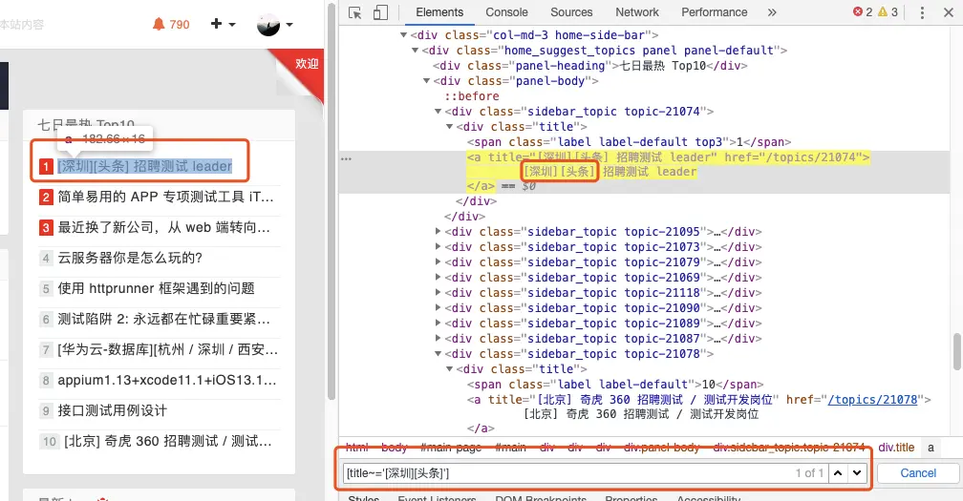Switch to the Performance tab
Screen dimensions: 963x501
click(715, 12)
